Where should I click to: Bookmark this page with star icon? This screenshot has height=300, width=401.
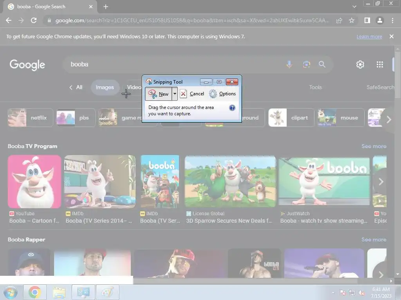pos(352,20)
